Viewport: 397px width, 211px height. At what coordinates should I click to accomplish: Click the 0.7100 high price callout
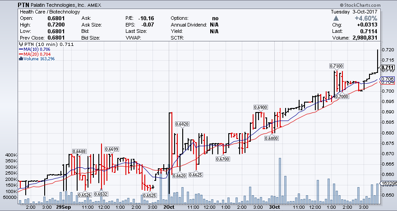click(336, 66)
